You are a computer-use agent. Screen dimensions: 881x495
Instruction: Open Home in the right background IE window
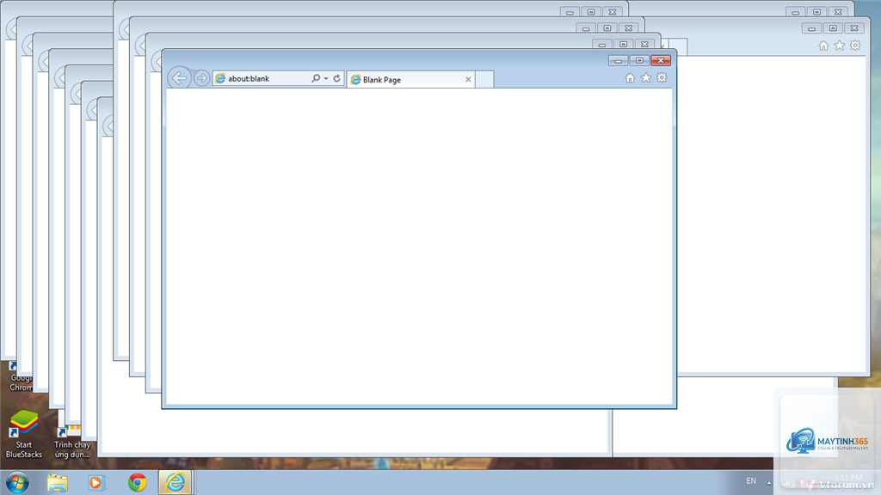point(823,46)
